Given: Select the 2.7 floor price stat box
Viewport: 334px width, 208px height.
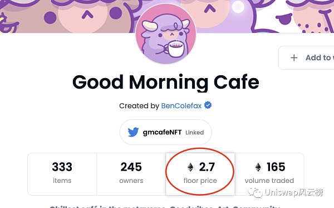Looking at the screenshot, I should pyautogui.click(x=200, y=174).
